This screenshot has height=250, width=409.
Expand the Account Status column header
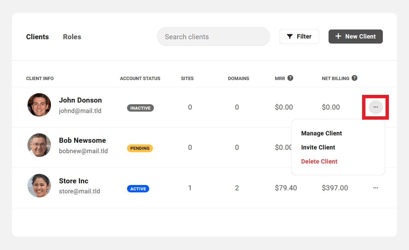click(140, 78)
